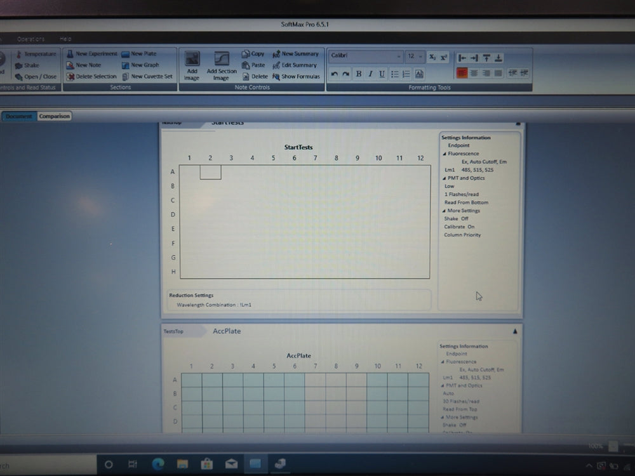Select well A2 in StartTests plate
Viewport: 635px width, 476px height.
point(210,171)
